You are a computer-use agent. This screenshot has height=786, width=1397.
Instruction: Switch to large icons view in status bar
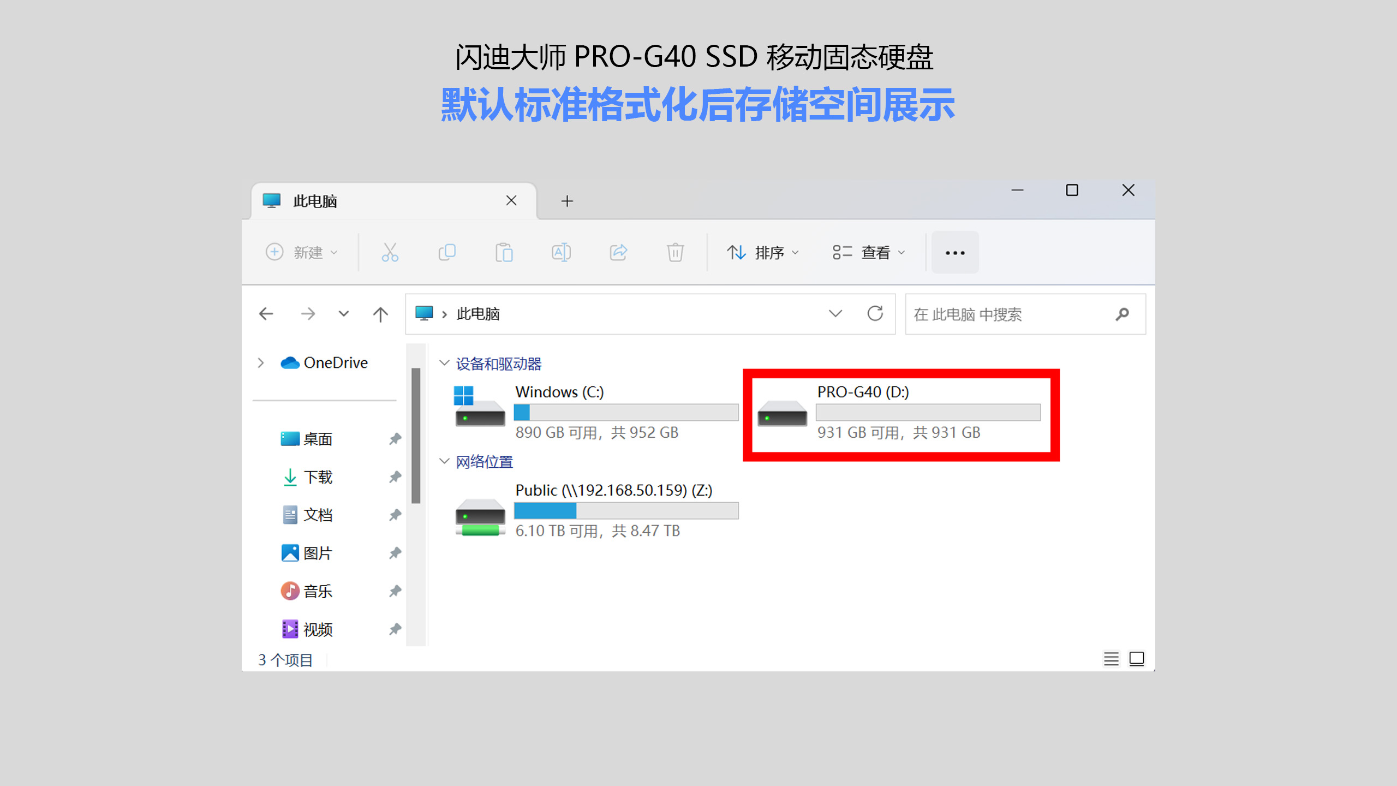(1137, 659)
